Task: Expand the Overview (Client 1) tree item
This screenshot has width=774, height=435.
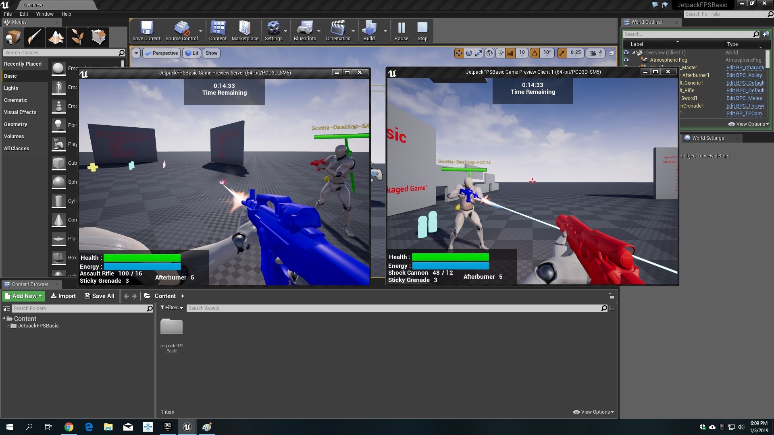Action: pos(634,52)
